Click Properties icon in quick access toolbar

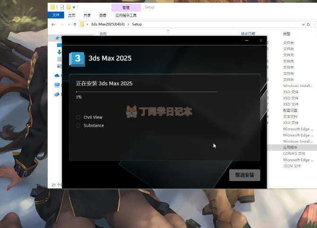pyautogui.click(x=62, y=7)
